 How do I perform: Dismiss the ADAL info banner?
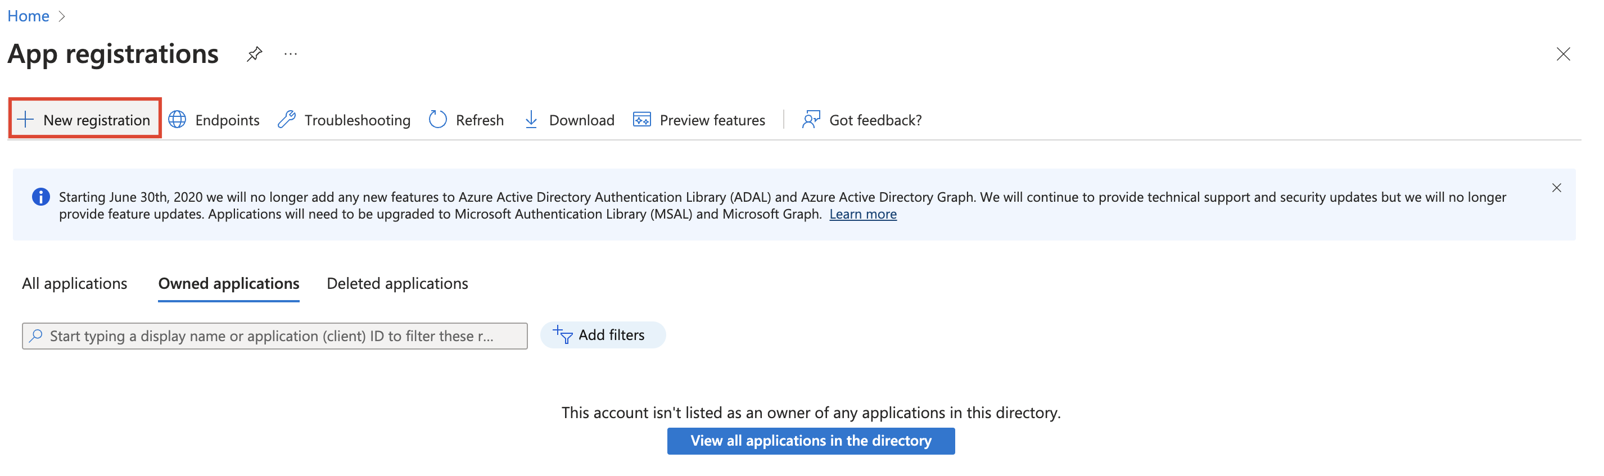click(x=1556, y=188)
